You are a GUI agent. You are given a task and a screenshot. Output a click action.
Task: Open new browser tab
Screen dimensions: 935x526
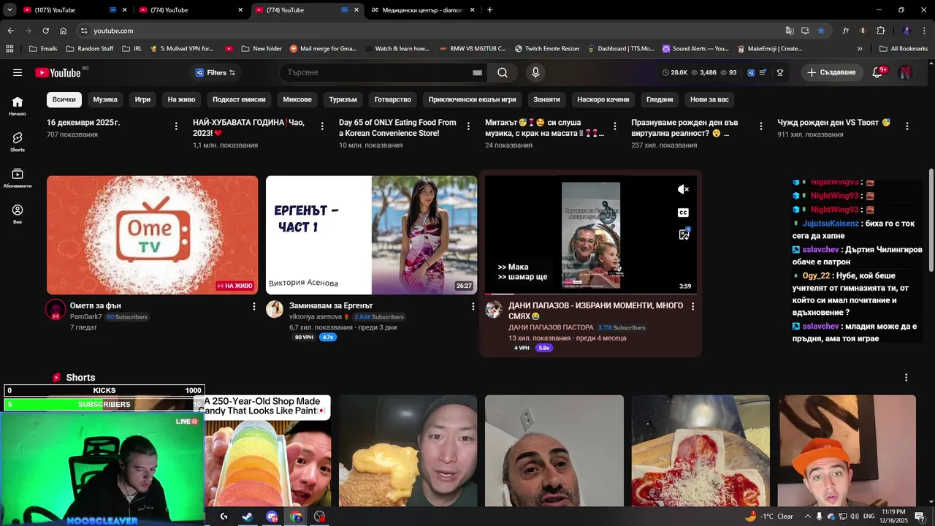(x=489, y=10)
